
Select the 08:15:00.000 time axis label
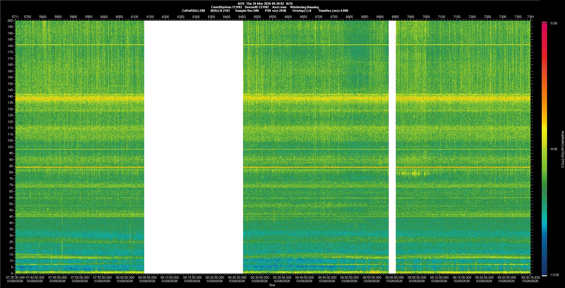192,277
